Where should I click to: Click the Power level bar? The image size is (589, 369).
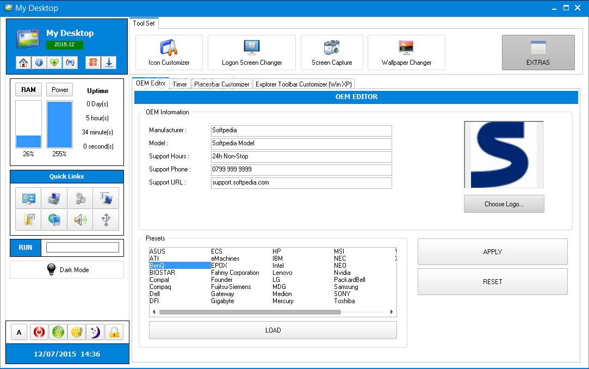point(60,125)
